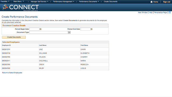Viewport: 172px width, 97px height.
Task: Click last name MILBY
Action: pyautogui.click(x=41, y=68)
